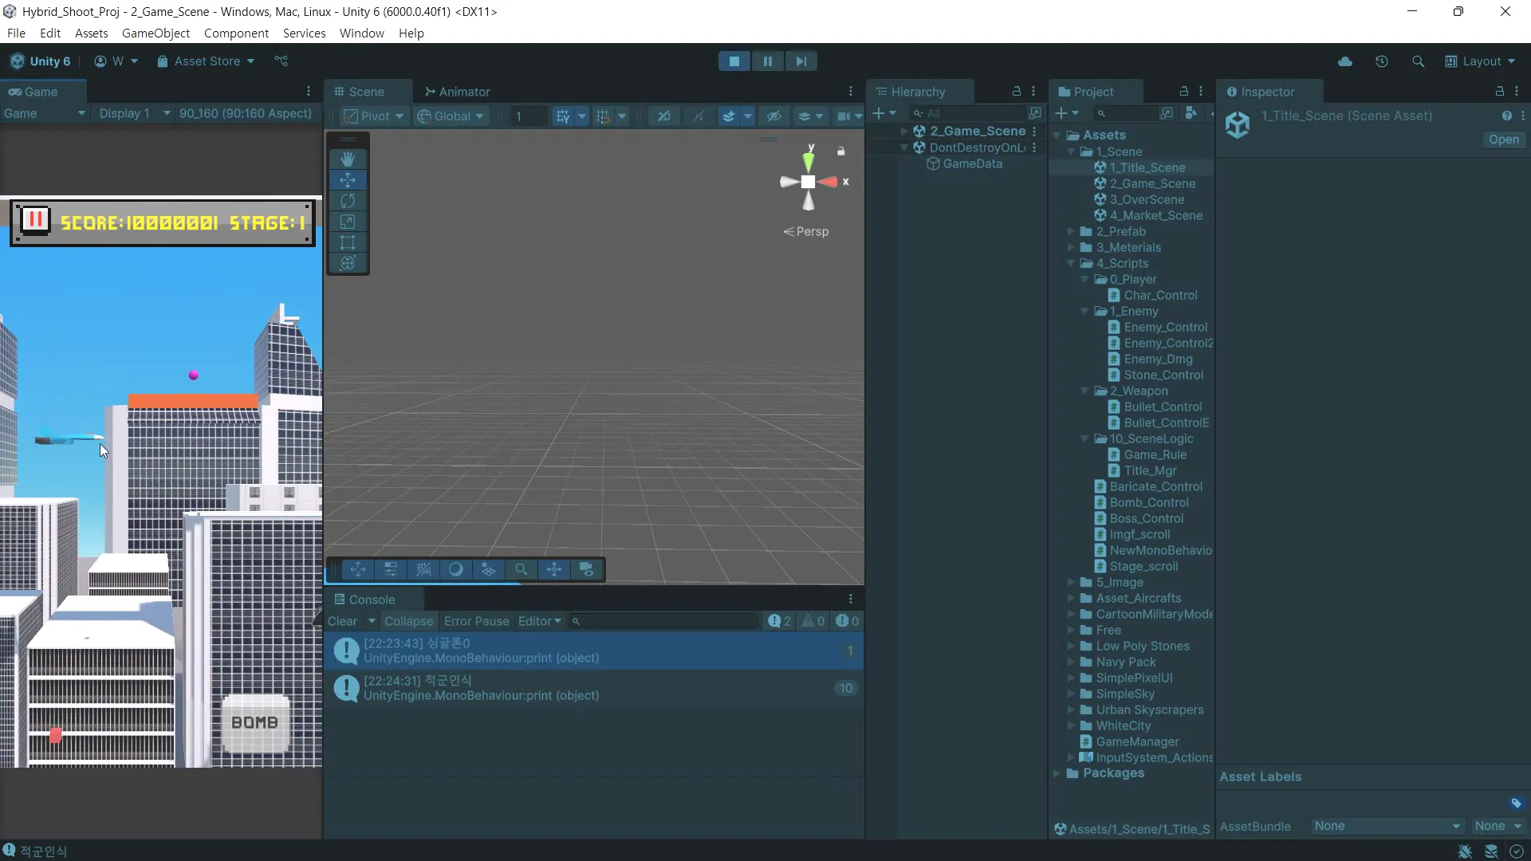The width and height of the screenshot is (1531, 861).
Task: Select the Rect transform tool
Action: click(348, 242)
